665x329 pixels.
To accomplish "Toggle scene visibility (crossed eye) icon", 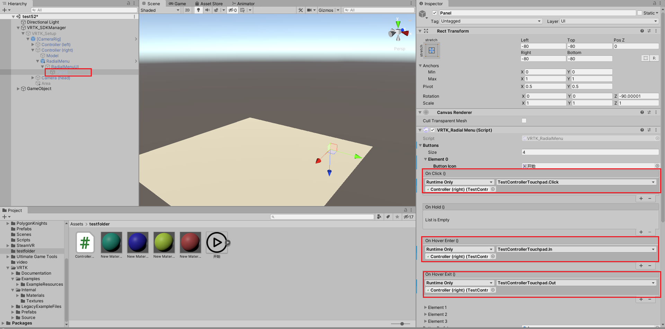I will click(231, 10).
